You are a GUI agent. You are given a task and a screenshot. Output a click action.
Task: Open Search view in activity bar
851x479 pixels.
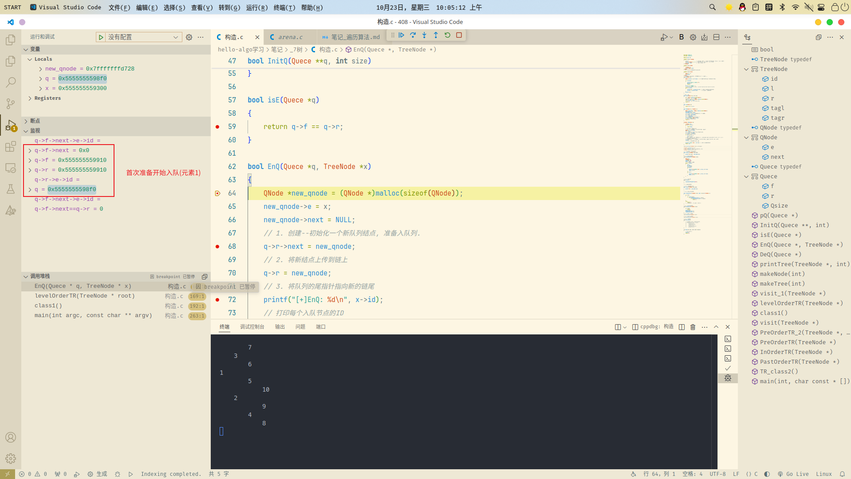11,82
